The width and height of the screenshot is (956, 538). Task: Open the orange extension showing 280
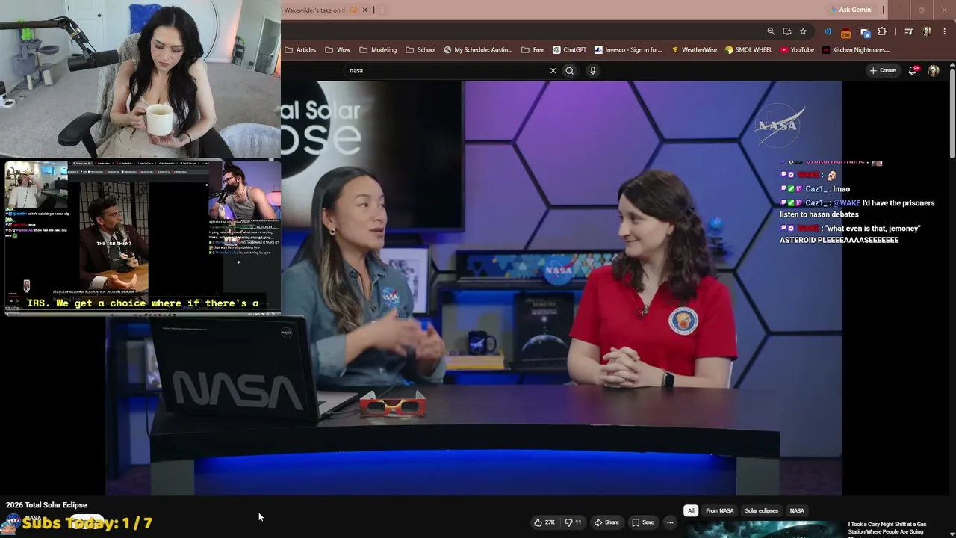(x=845, y=32)
